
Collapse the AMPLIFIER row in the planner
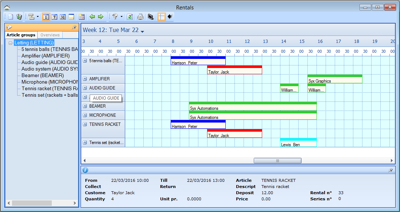tap(85, 79)
